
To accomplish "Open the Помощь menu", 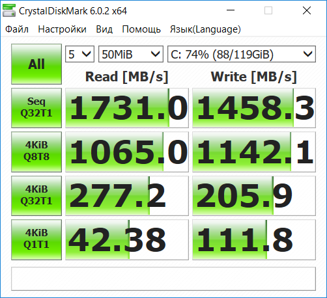I will [141, 29].
